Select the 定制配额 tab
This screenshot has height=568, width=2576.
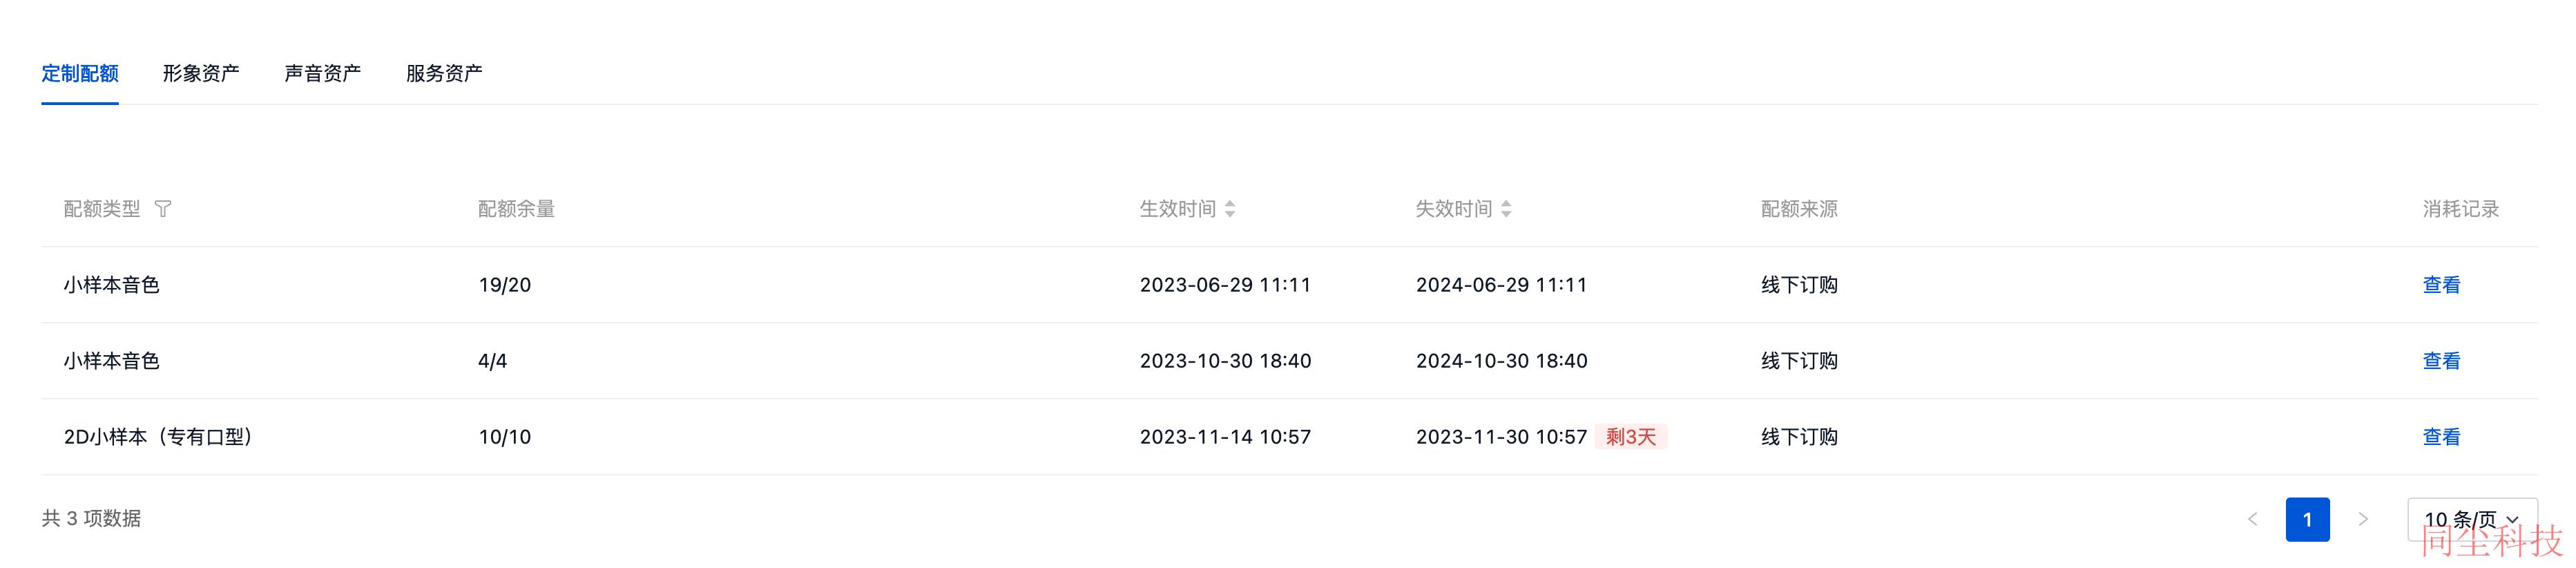click(x=80, y=73)
